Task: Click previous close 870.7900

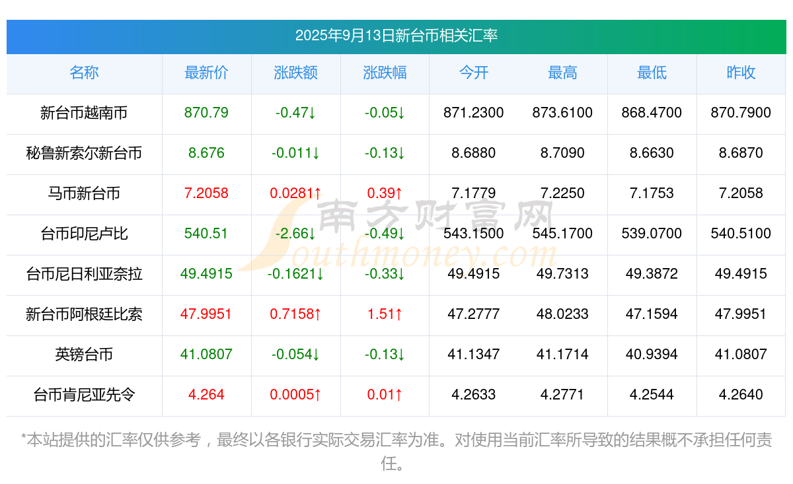Action: (x=741, y=113)
